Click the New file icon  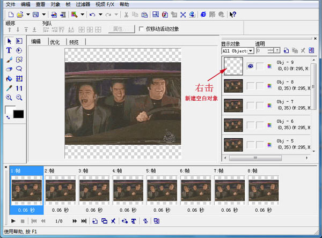[x=11, y=14]
